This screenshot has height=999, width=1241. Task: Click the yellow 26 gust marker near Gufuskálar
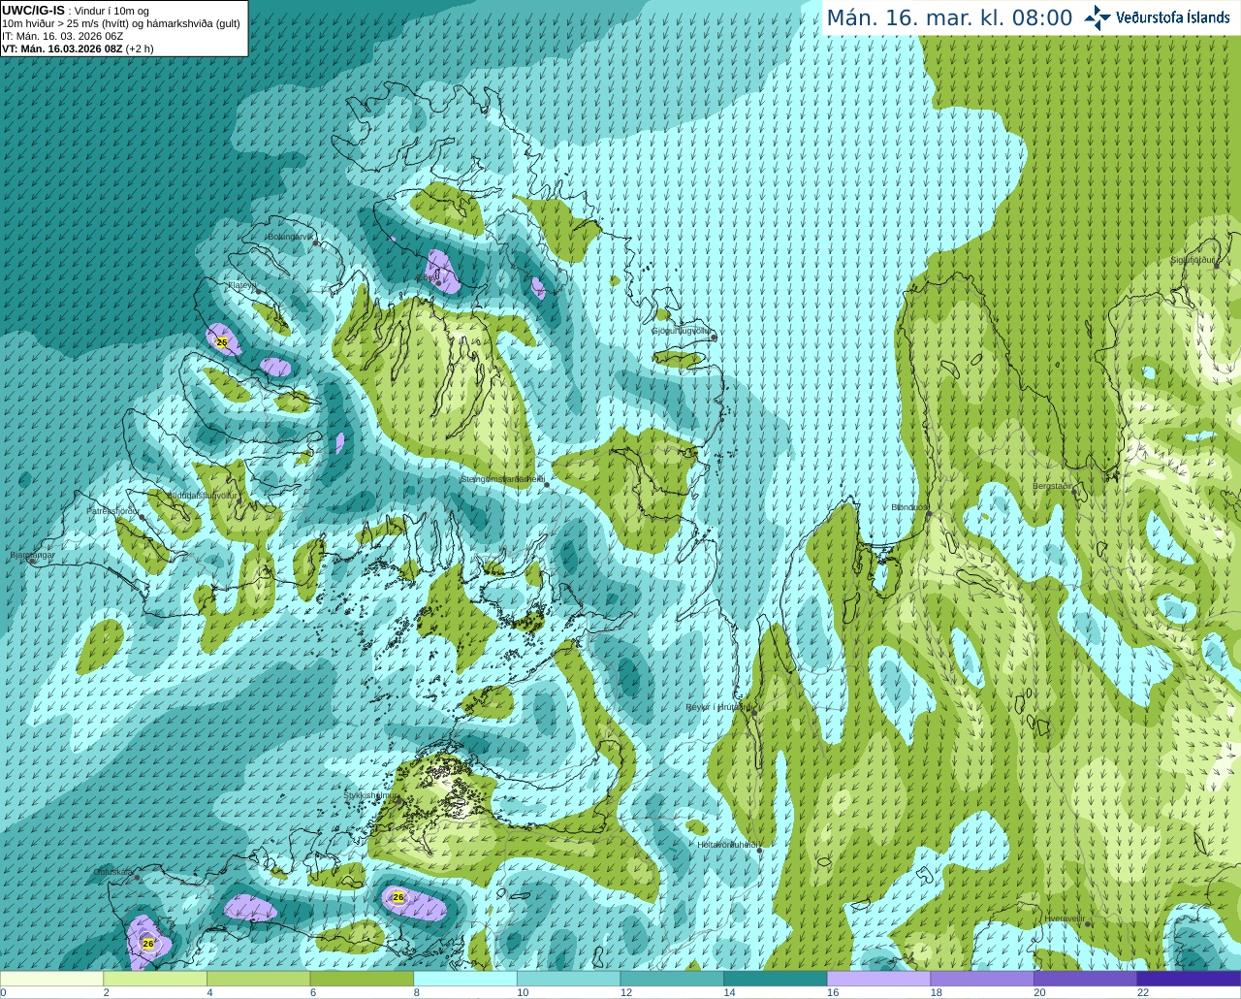tap(147, 943)
